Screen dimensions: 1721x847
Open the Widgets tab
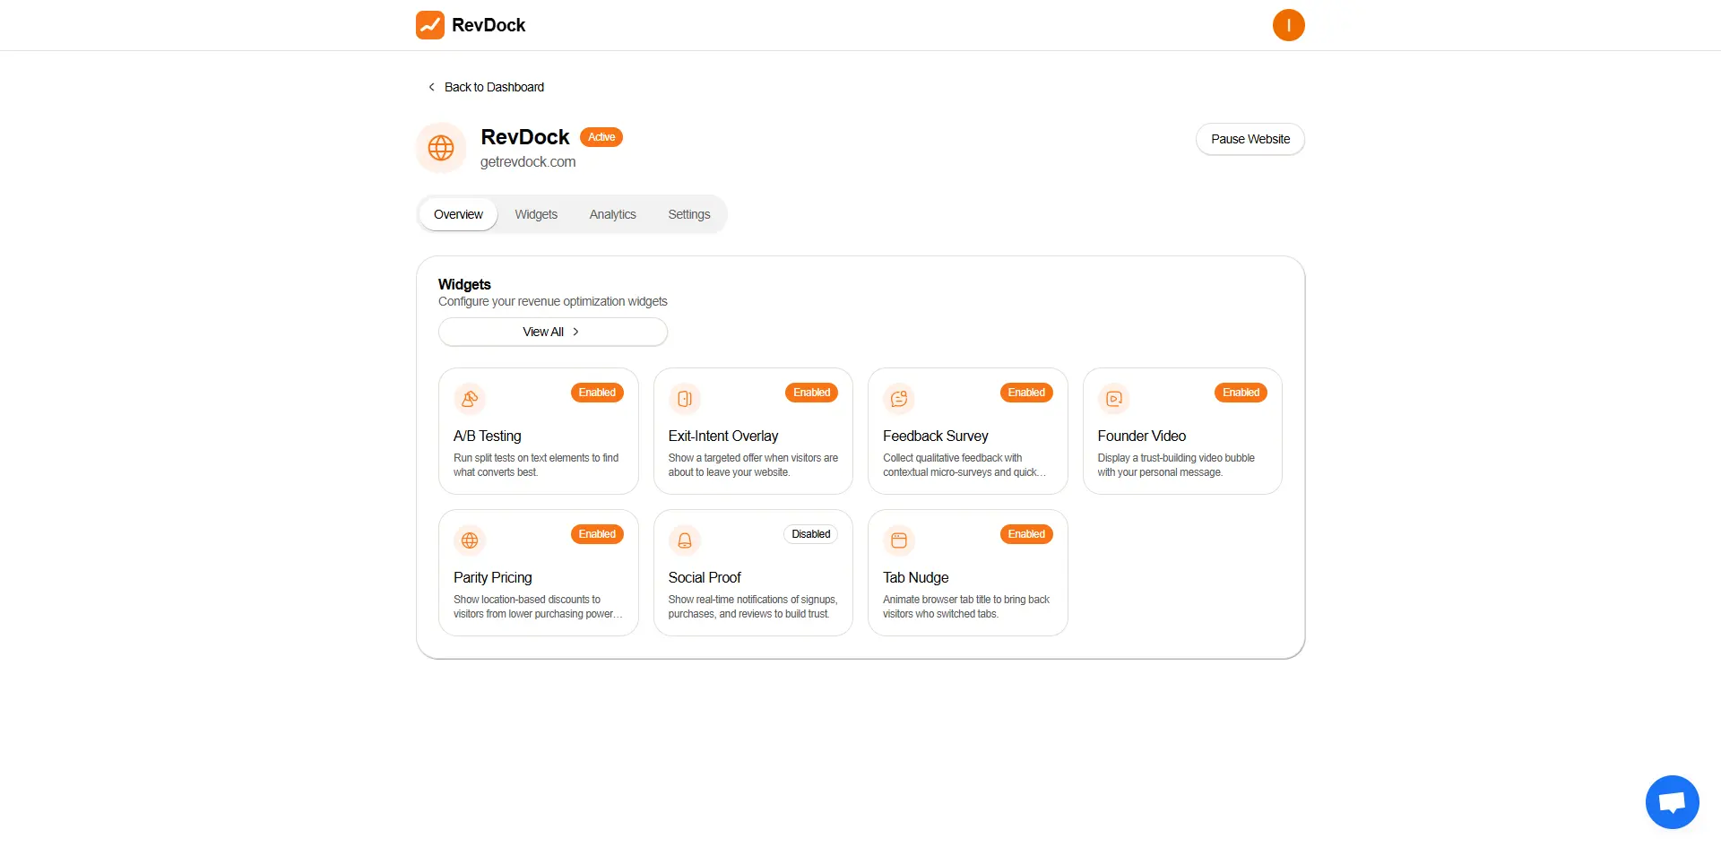536,214
